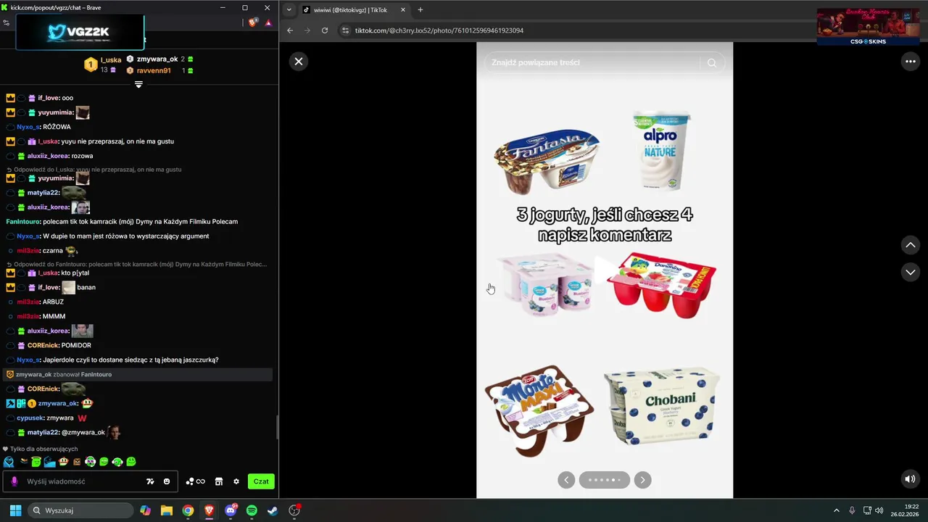
Task: Select the 'wiwiwi (@tiktokivgz) | TikTok' tab
Action: 355,9
